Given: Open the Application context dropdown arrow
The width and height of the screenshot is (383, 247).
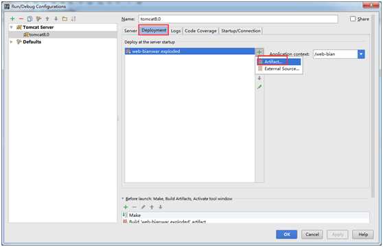Looking at the screenshot, I should coord(361,54).
